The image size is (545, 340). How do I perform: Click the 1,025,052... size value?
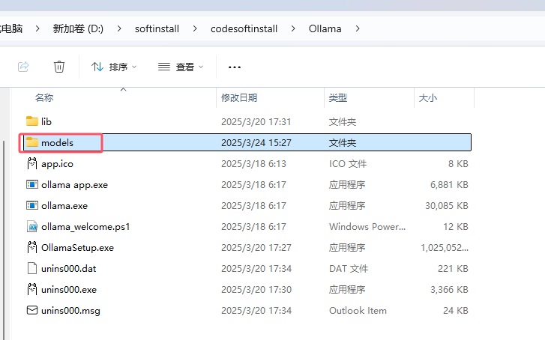[x=445, y=248]
